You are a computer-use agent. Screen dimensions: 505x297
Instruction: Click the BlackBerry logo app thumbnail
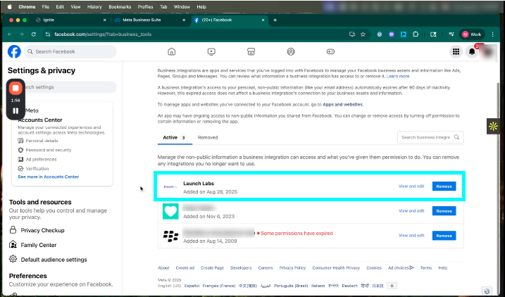click(170, 236)
